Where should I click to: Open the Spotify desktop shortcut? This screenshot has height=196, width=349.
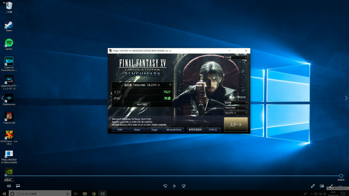tap(9, 44)
